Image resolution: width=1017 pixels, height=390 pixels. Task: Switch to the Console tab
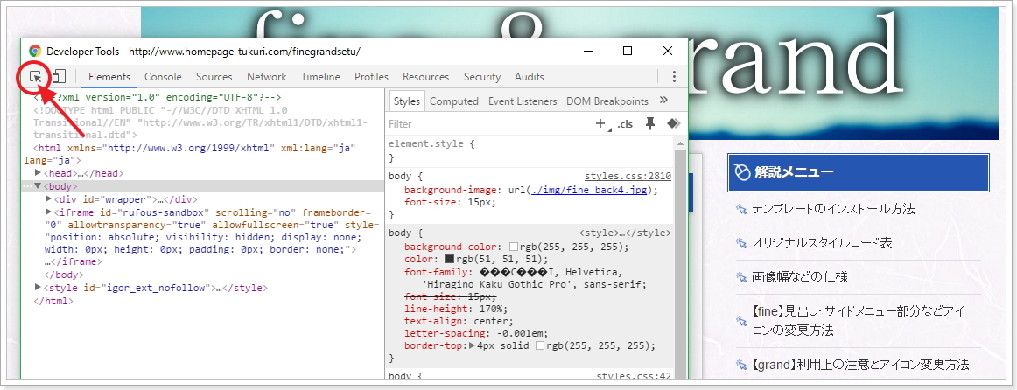point(163,77)
